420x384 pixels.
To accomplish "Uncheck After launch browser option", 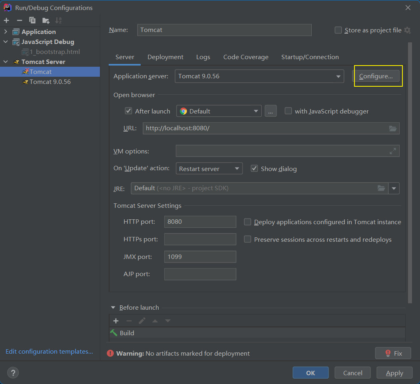I will point(129,111).
